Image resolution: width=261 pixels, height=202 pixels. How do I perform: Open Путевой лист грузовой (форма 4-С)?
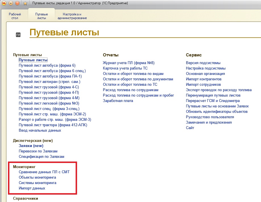(x=49, y=87)
